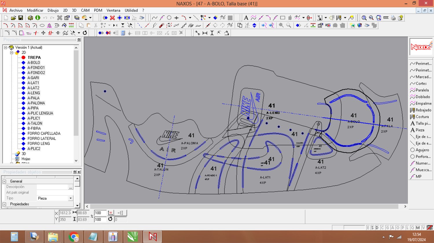The height and width of the screenshot is (243, 434).
Task: Click the printer icon
Action: 393,18
